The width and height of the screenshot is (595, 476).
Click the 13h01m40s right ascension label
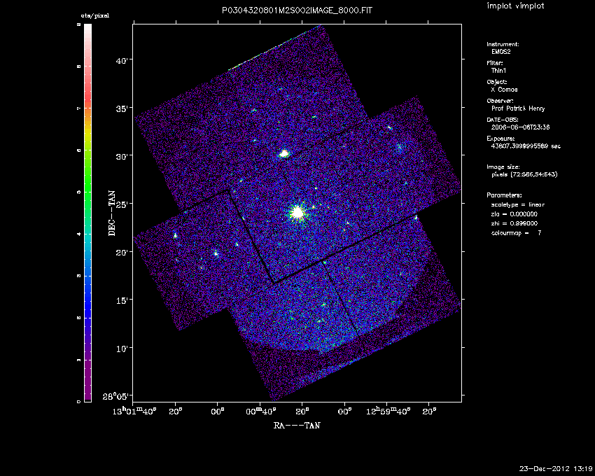pyautogui.click(x=134, y=411)
